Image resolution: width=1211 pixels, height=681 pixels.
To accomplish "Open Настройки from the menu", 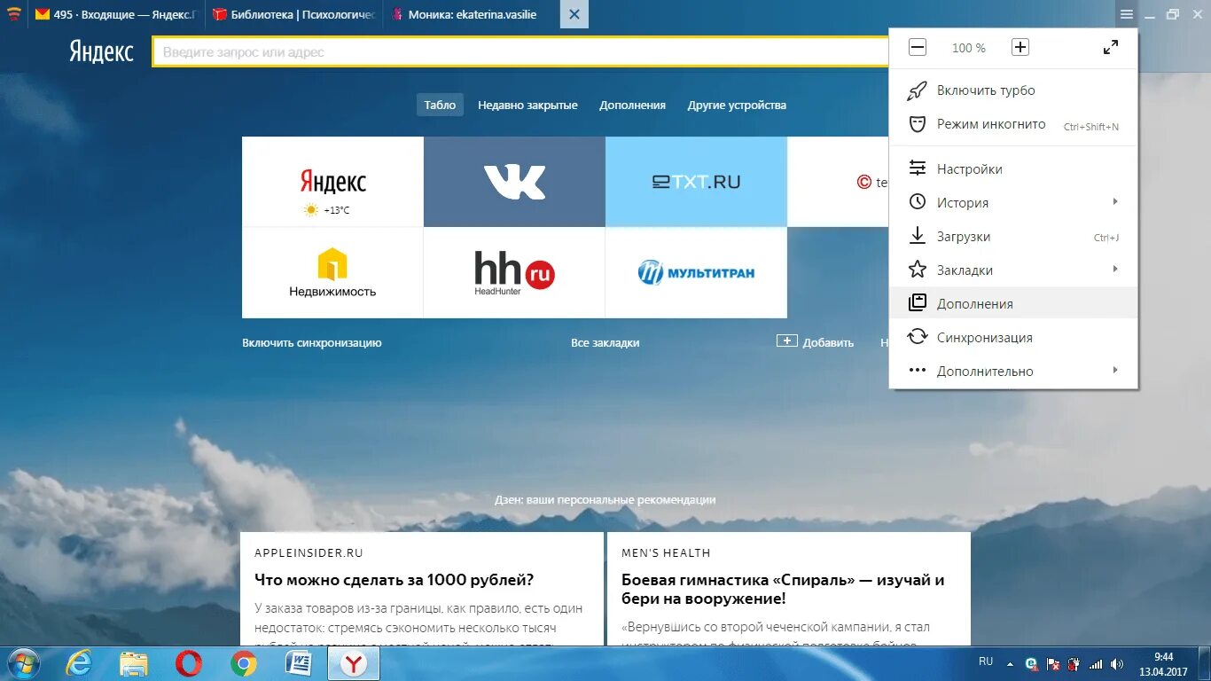I will pos(1013,168).
